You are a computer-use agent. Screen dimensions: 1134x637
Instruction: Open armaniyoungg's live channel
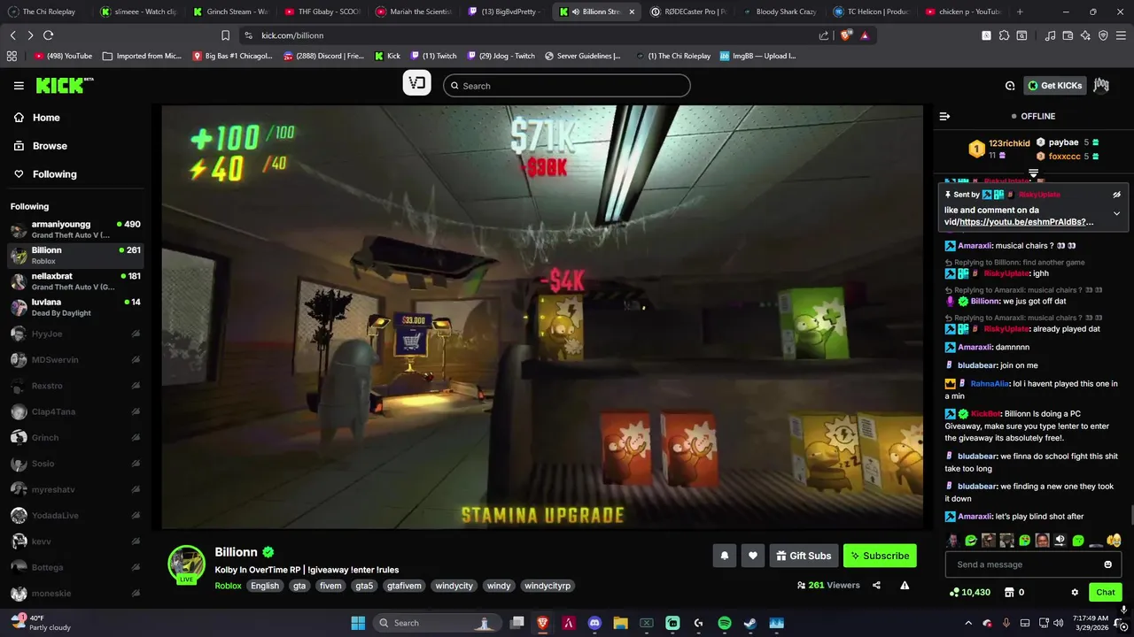point(76,229)
